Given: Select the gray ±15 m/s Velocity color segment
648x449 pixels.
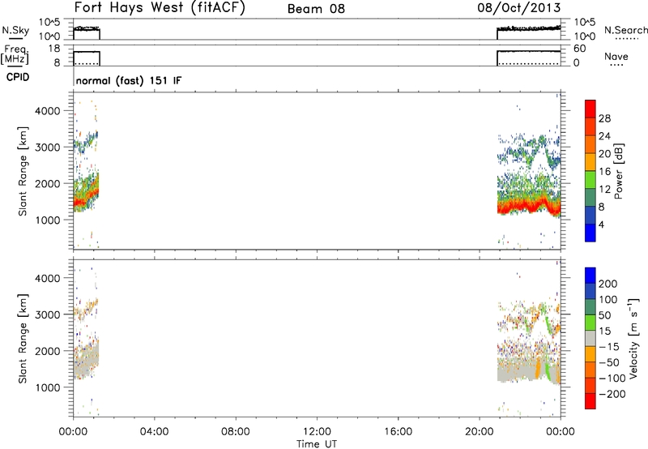Looking at the screenshot, I should (590, 338).
